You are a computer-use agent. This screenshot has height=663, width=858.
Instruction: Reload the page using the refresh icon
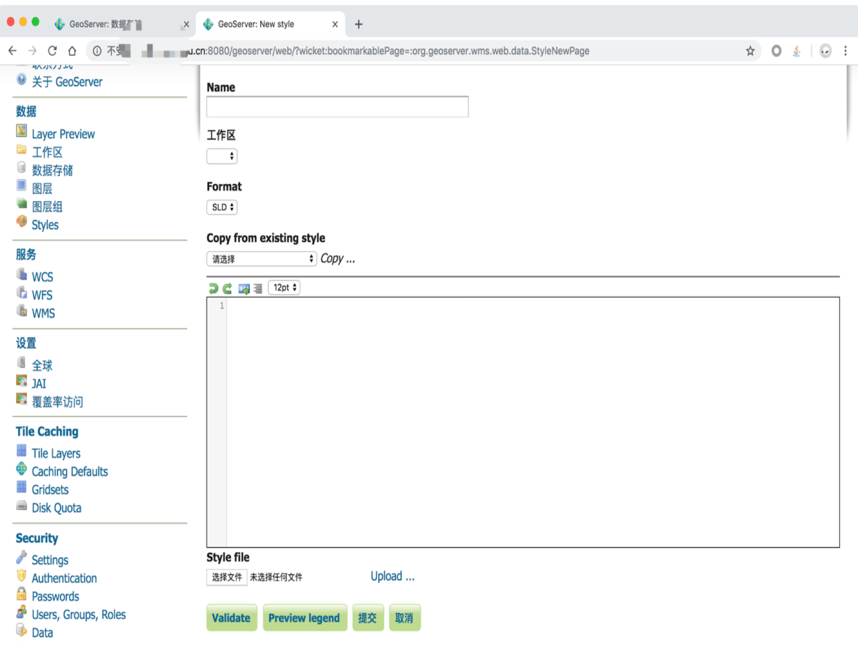point(52,51)
